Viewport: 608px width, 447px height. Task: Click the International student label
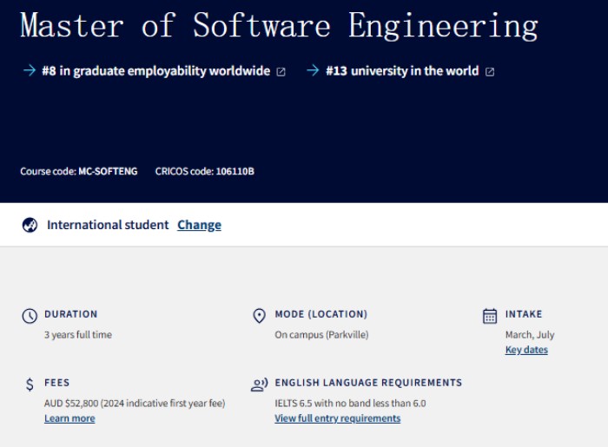click(x=108, y=225)
